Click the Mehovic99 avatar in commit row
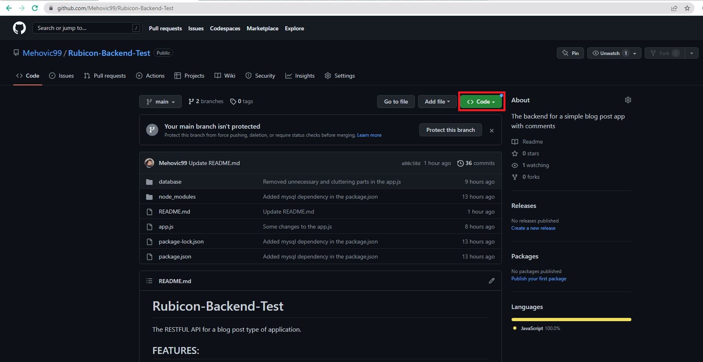The height and width of the screenshot is (362, 703). tap(149, 163)
